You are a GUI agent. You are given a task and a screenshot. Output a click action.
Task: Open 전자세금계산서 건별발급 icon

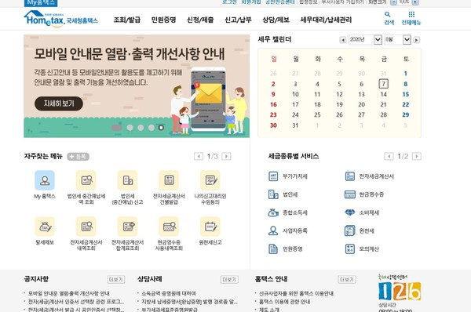click(169, 180)
